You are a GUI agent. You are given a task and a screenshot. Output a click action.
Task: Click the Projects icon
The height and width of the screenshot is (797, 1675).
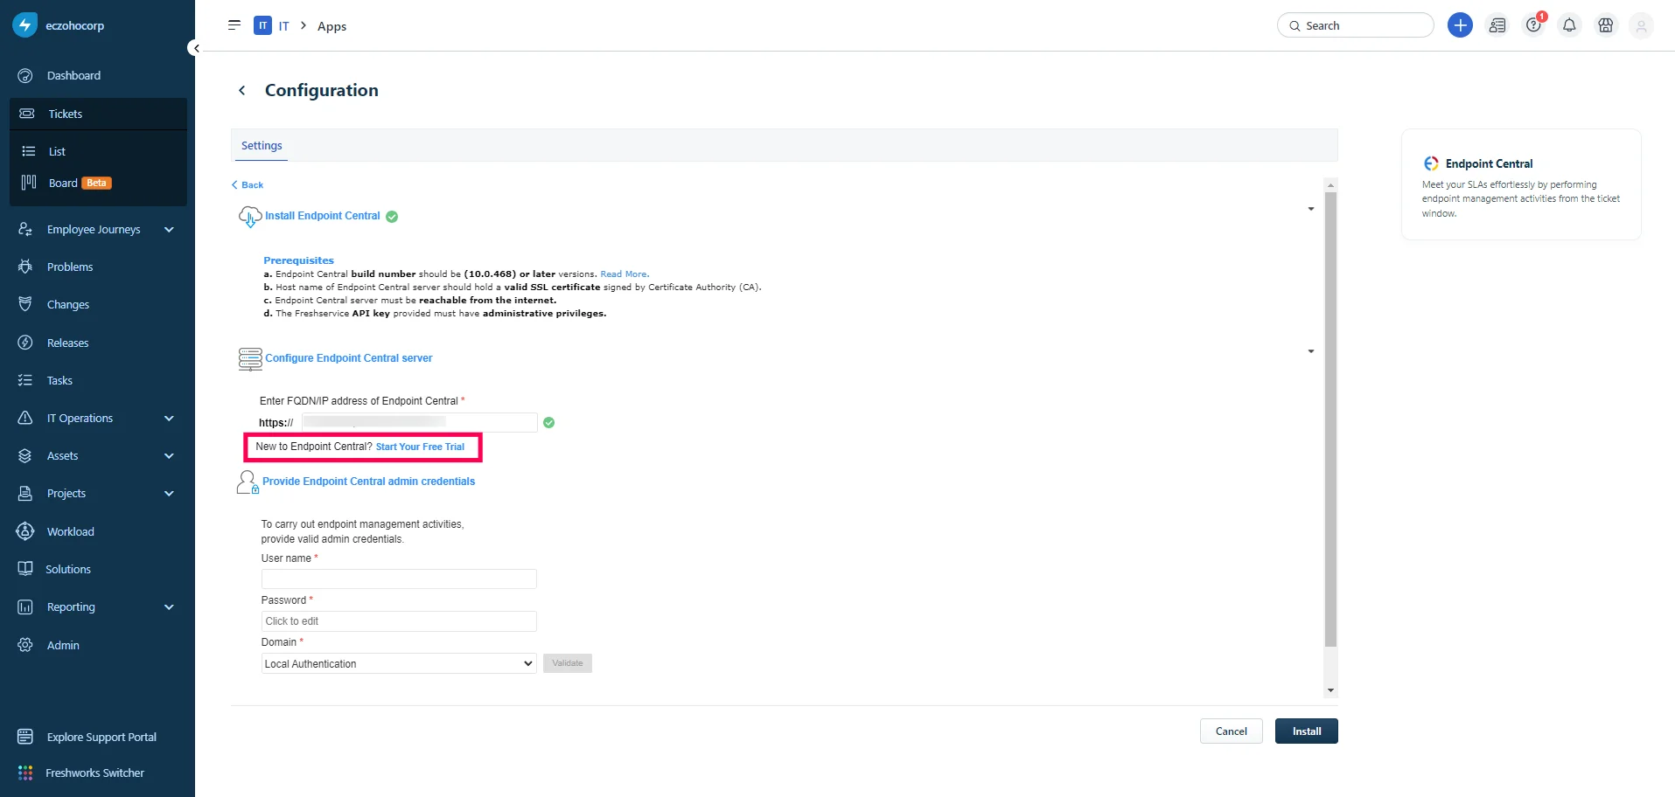pos(25,493)
